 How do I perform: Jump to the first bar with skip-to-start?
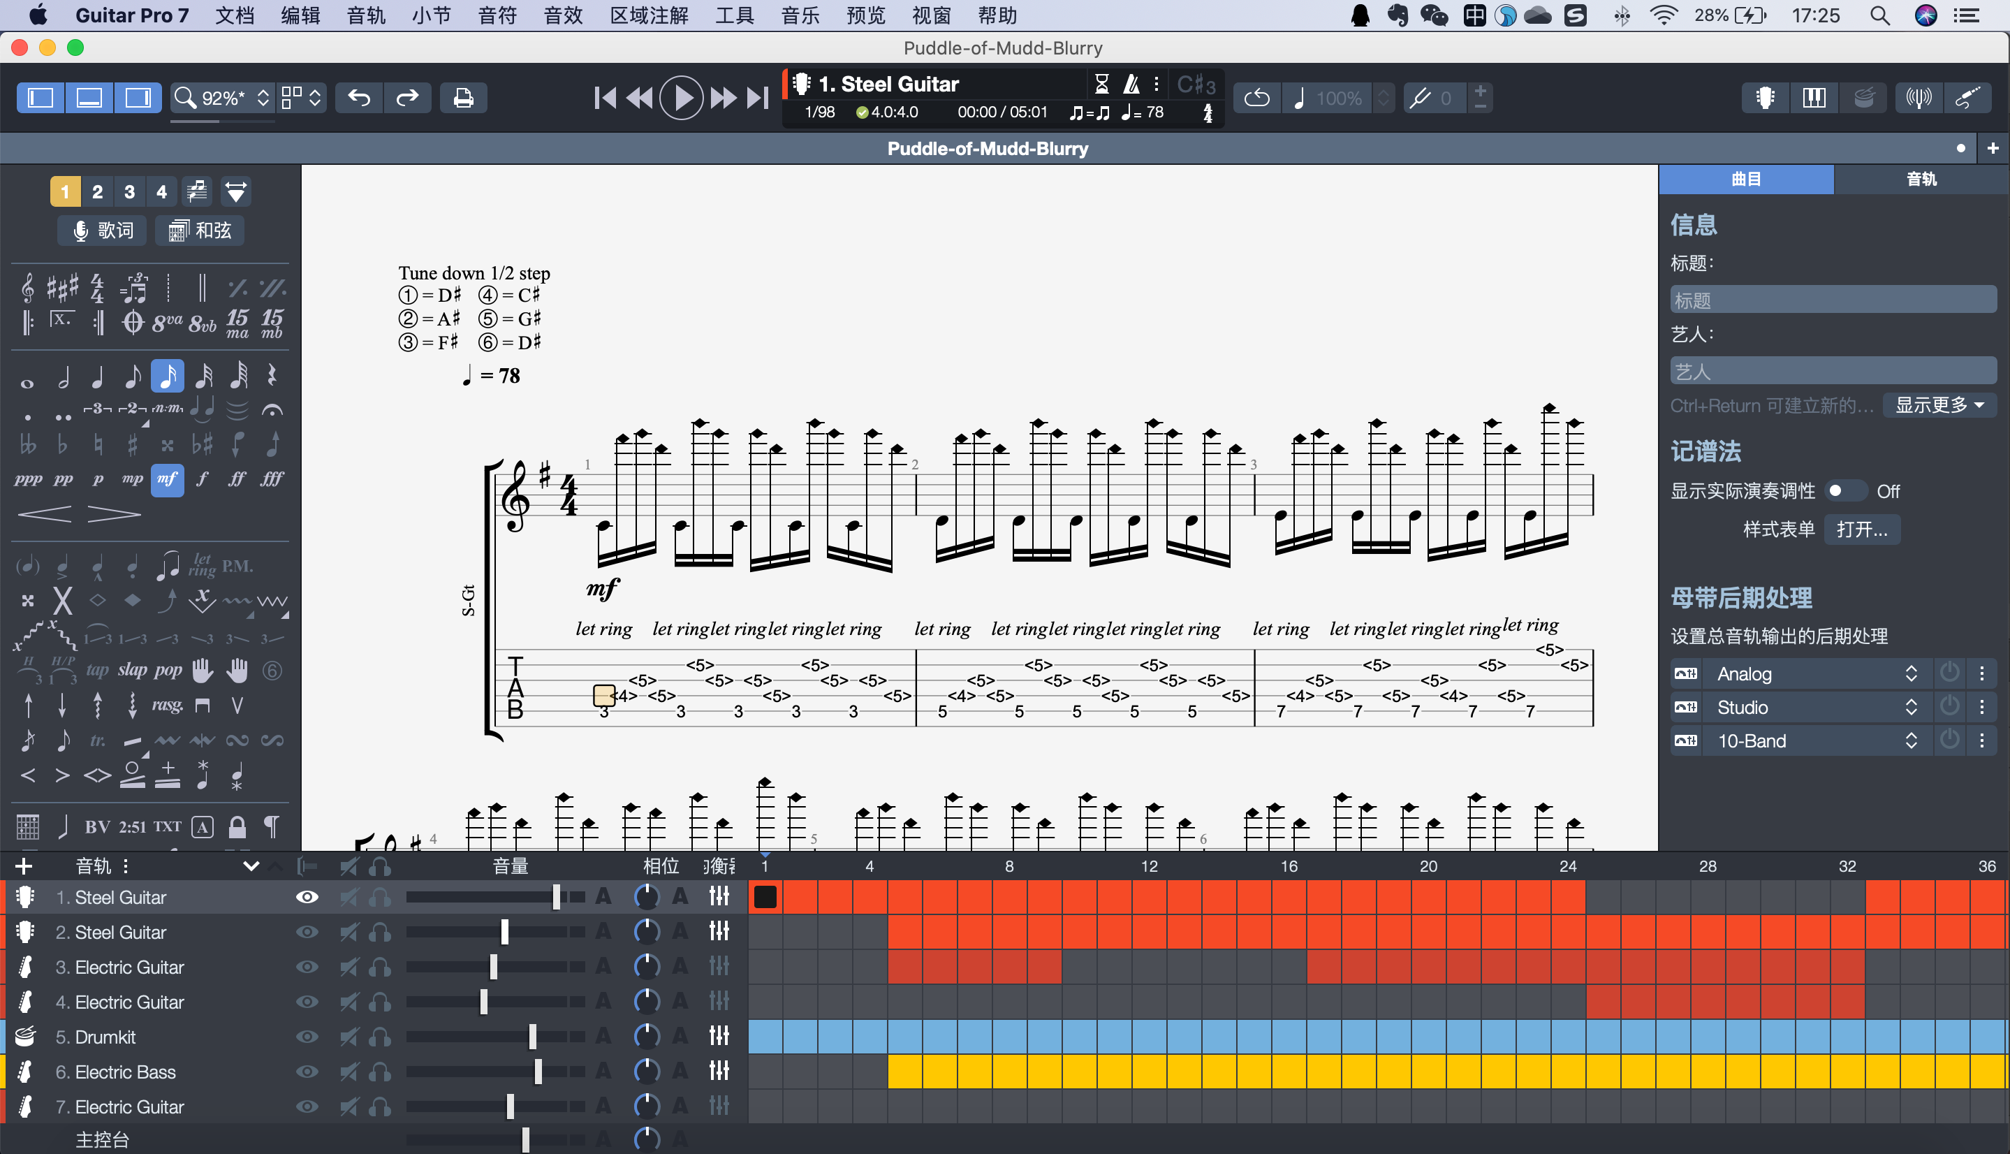pos(606,98)
